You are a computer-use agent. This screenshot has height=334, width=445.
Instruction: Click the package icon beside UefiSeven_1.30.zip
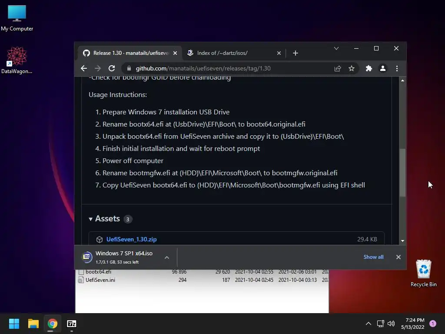(100, 240)
